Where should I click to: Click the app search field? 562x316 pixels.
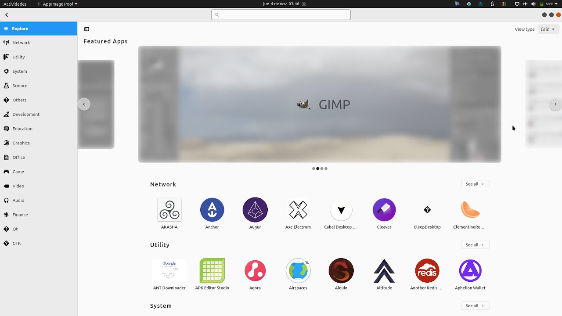[281, 14]
